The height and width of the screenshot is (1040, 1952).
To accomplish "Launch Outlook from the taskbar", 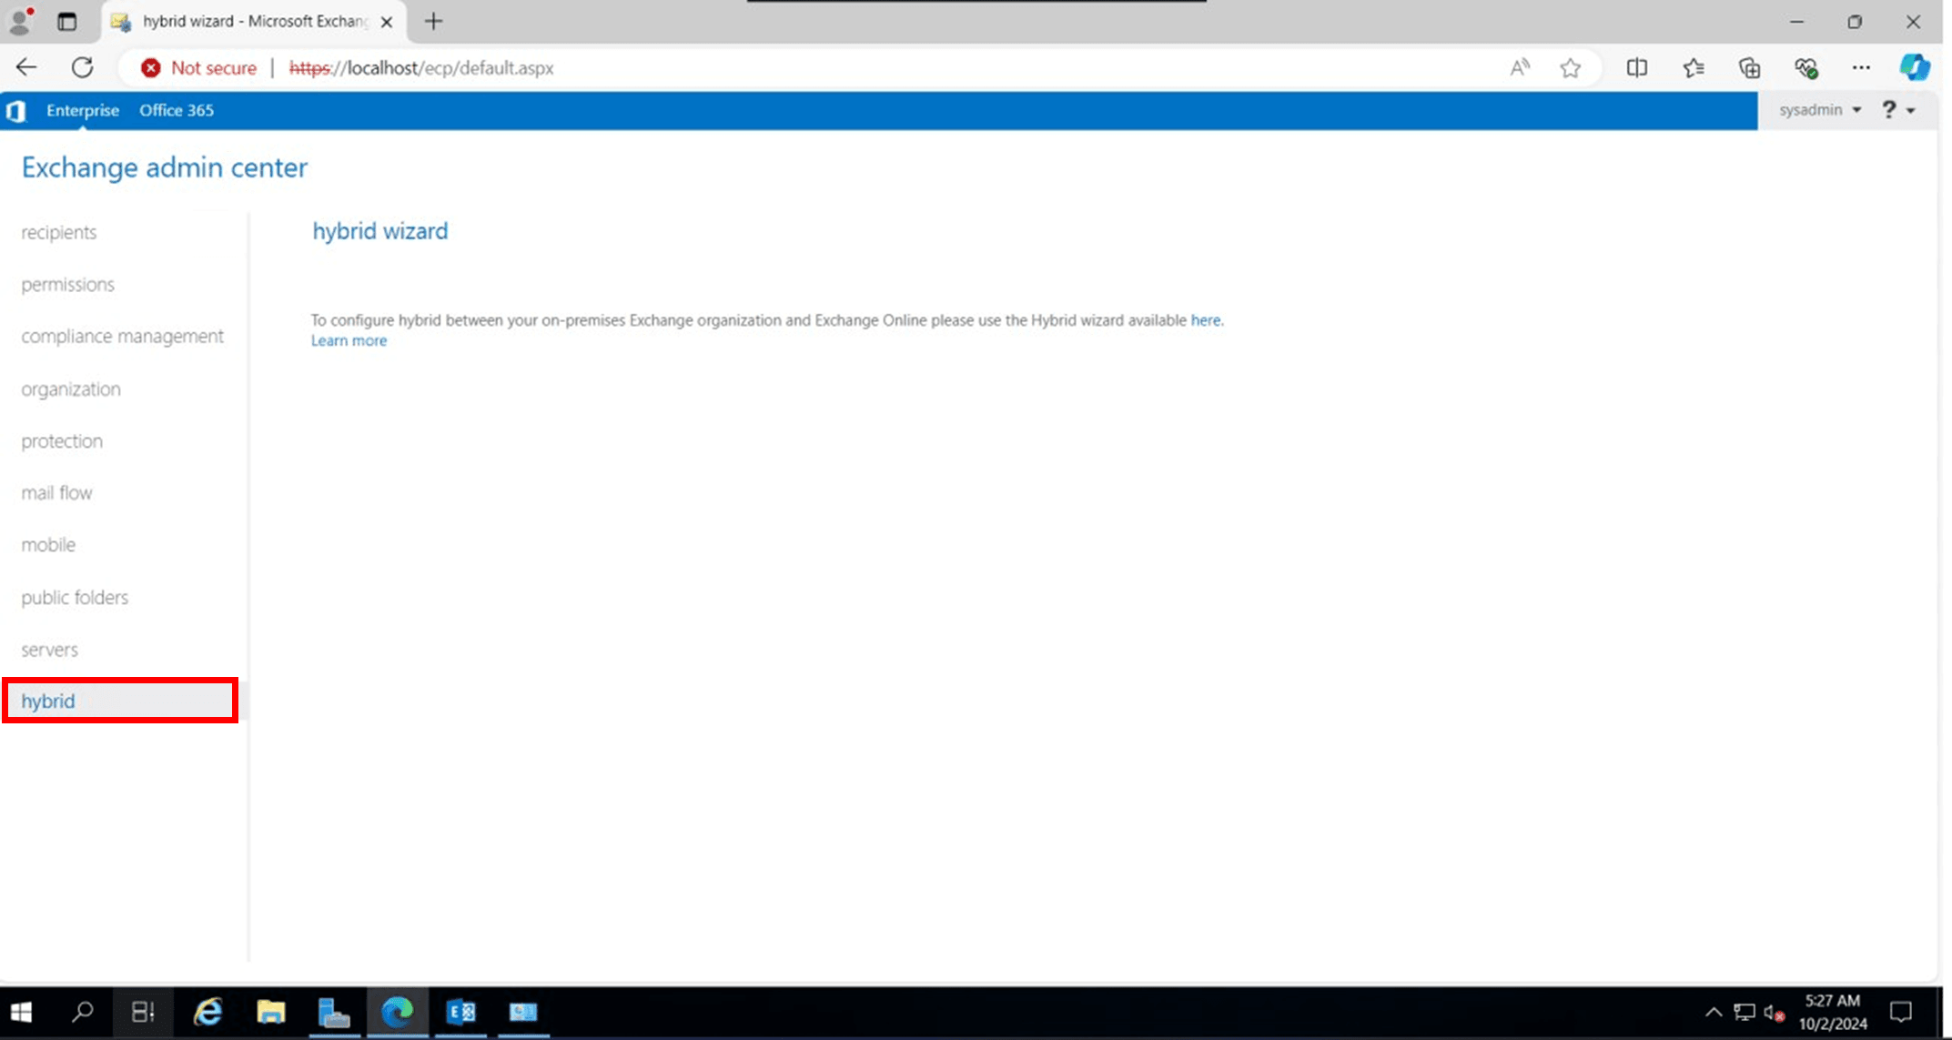I will [460, 1012].
